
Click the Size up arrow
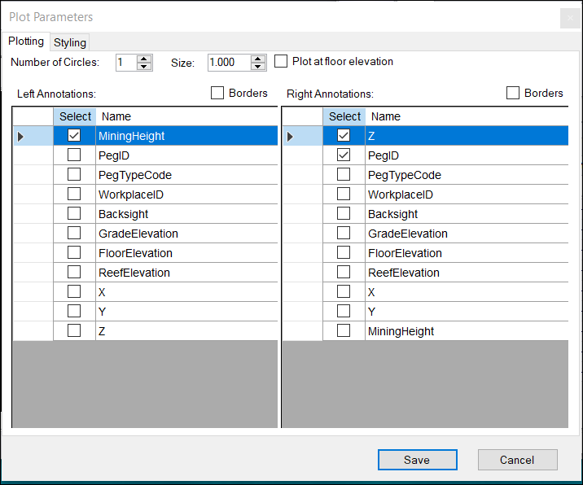pyautogui.click(x=258, y=59)
